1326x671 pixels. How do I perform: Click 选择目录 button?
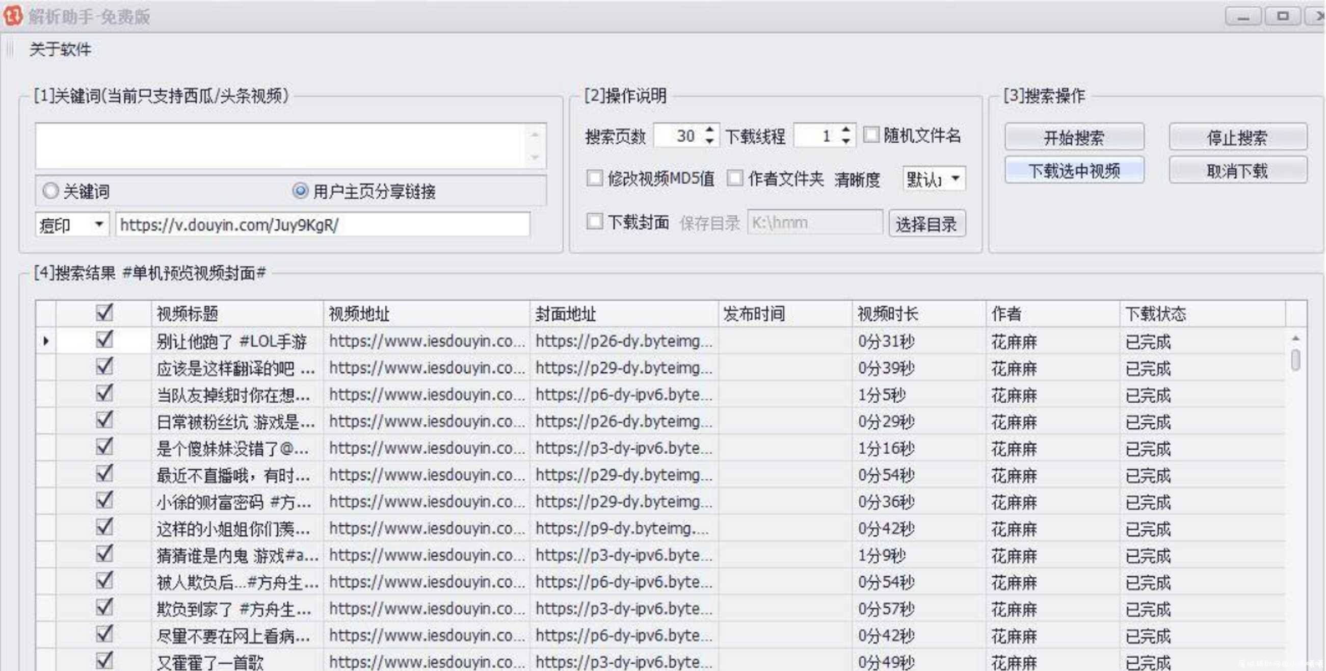coord(926,223)
